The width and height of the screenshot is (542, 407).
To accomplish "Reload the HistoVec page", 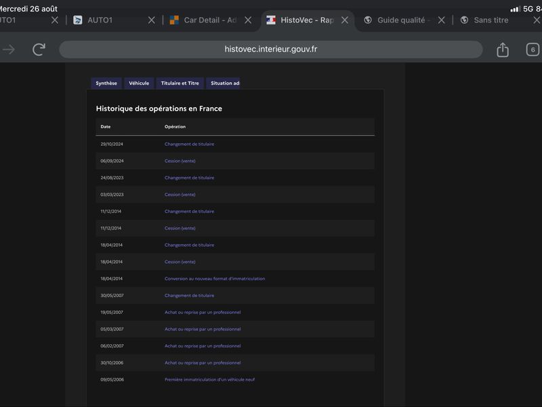I will point(39,50).
